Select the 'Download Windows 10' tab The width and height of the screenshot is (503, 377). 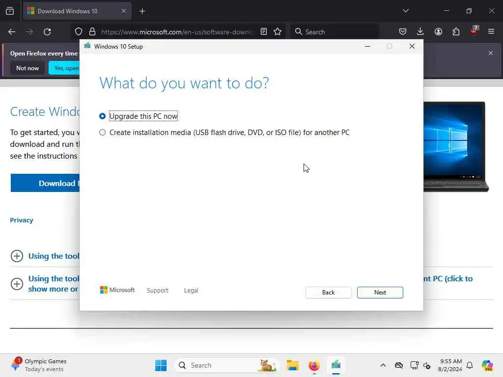click(x=77, y=11)
